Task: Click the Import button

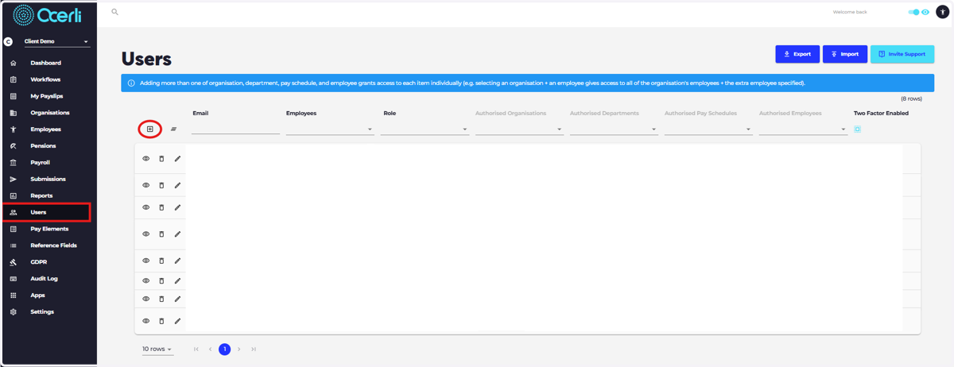Action: click(844, 54)
